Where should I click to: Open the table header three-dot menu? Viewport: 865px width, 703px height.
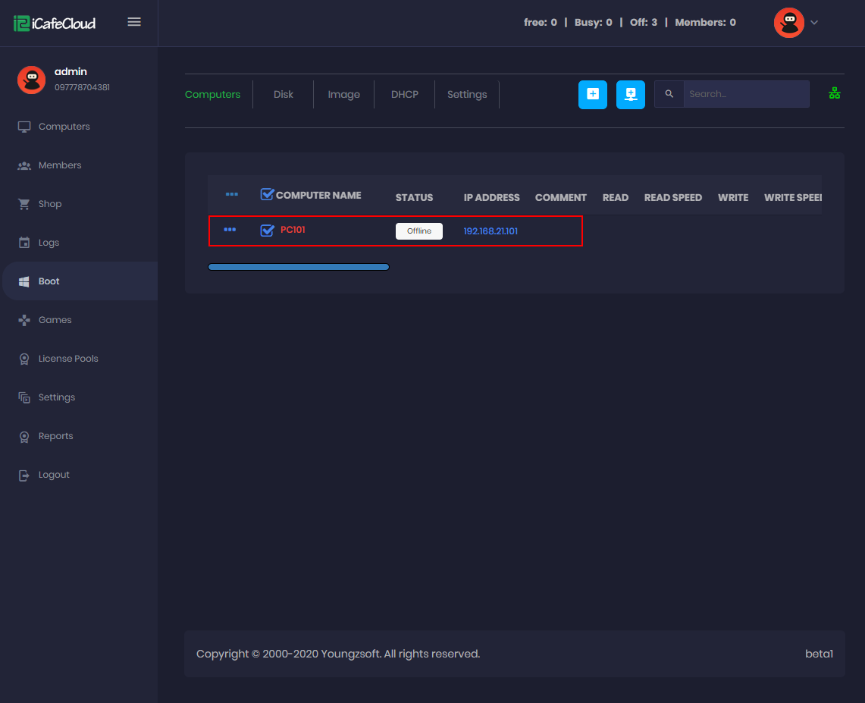[x=232, y=195]
